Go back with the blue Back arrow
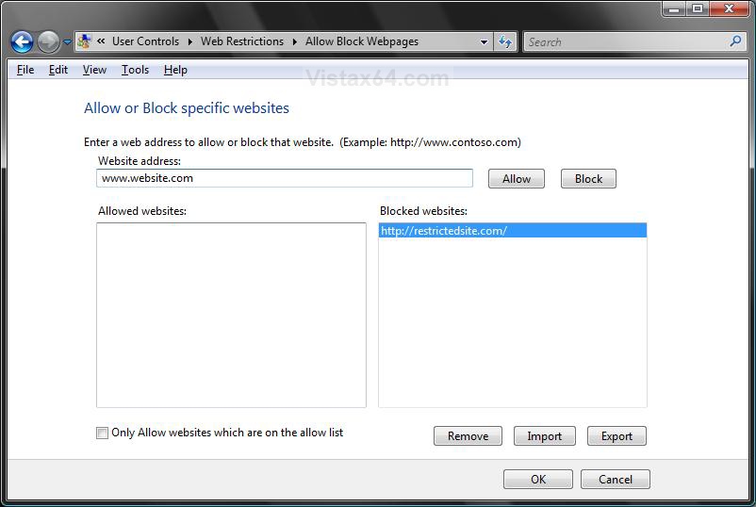The width and height of the screenshot is (756, 507). [23, 41]
